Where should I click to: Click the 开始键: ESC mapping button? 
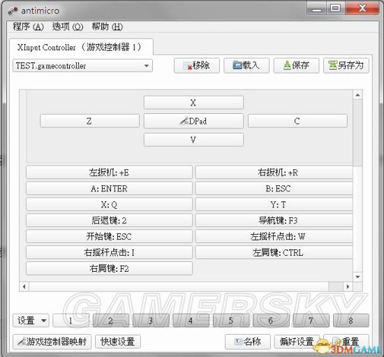click(109, 236)
